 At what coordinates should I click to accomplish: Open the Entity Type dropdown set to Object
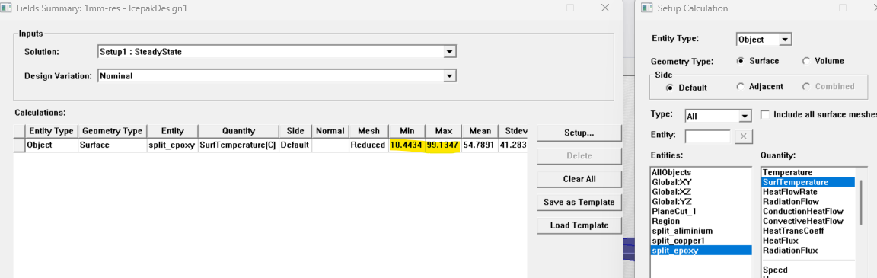(x=764, y=39)
